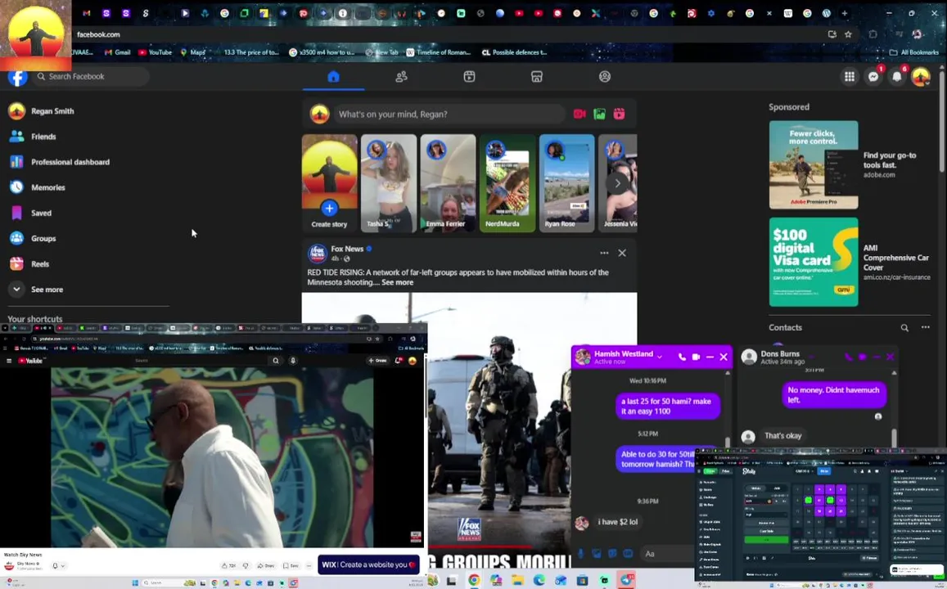Open the Friends tab in top navigation
Viewport: 947px width, 589px height.
tap(401, 77)
